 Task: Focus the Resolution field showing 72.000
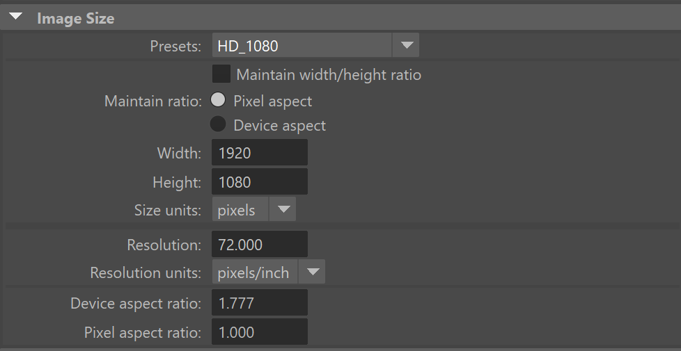[260, 245]
